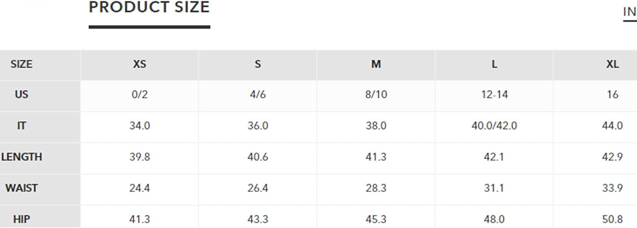637x228 pixels.
Task: Click the L size column header
Action: (494, 64)
